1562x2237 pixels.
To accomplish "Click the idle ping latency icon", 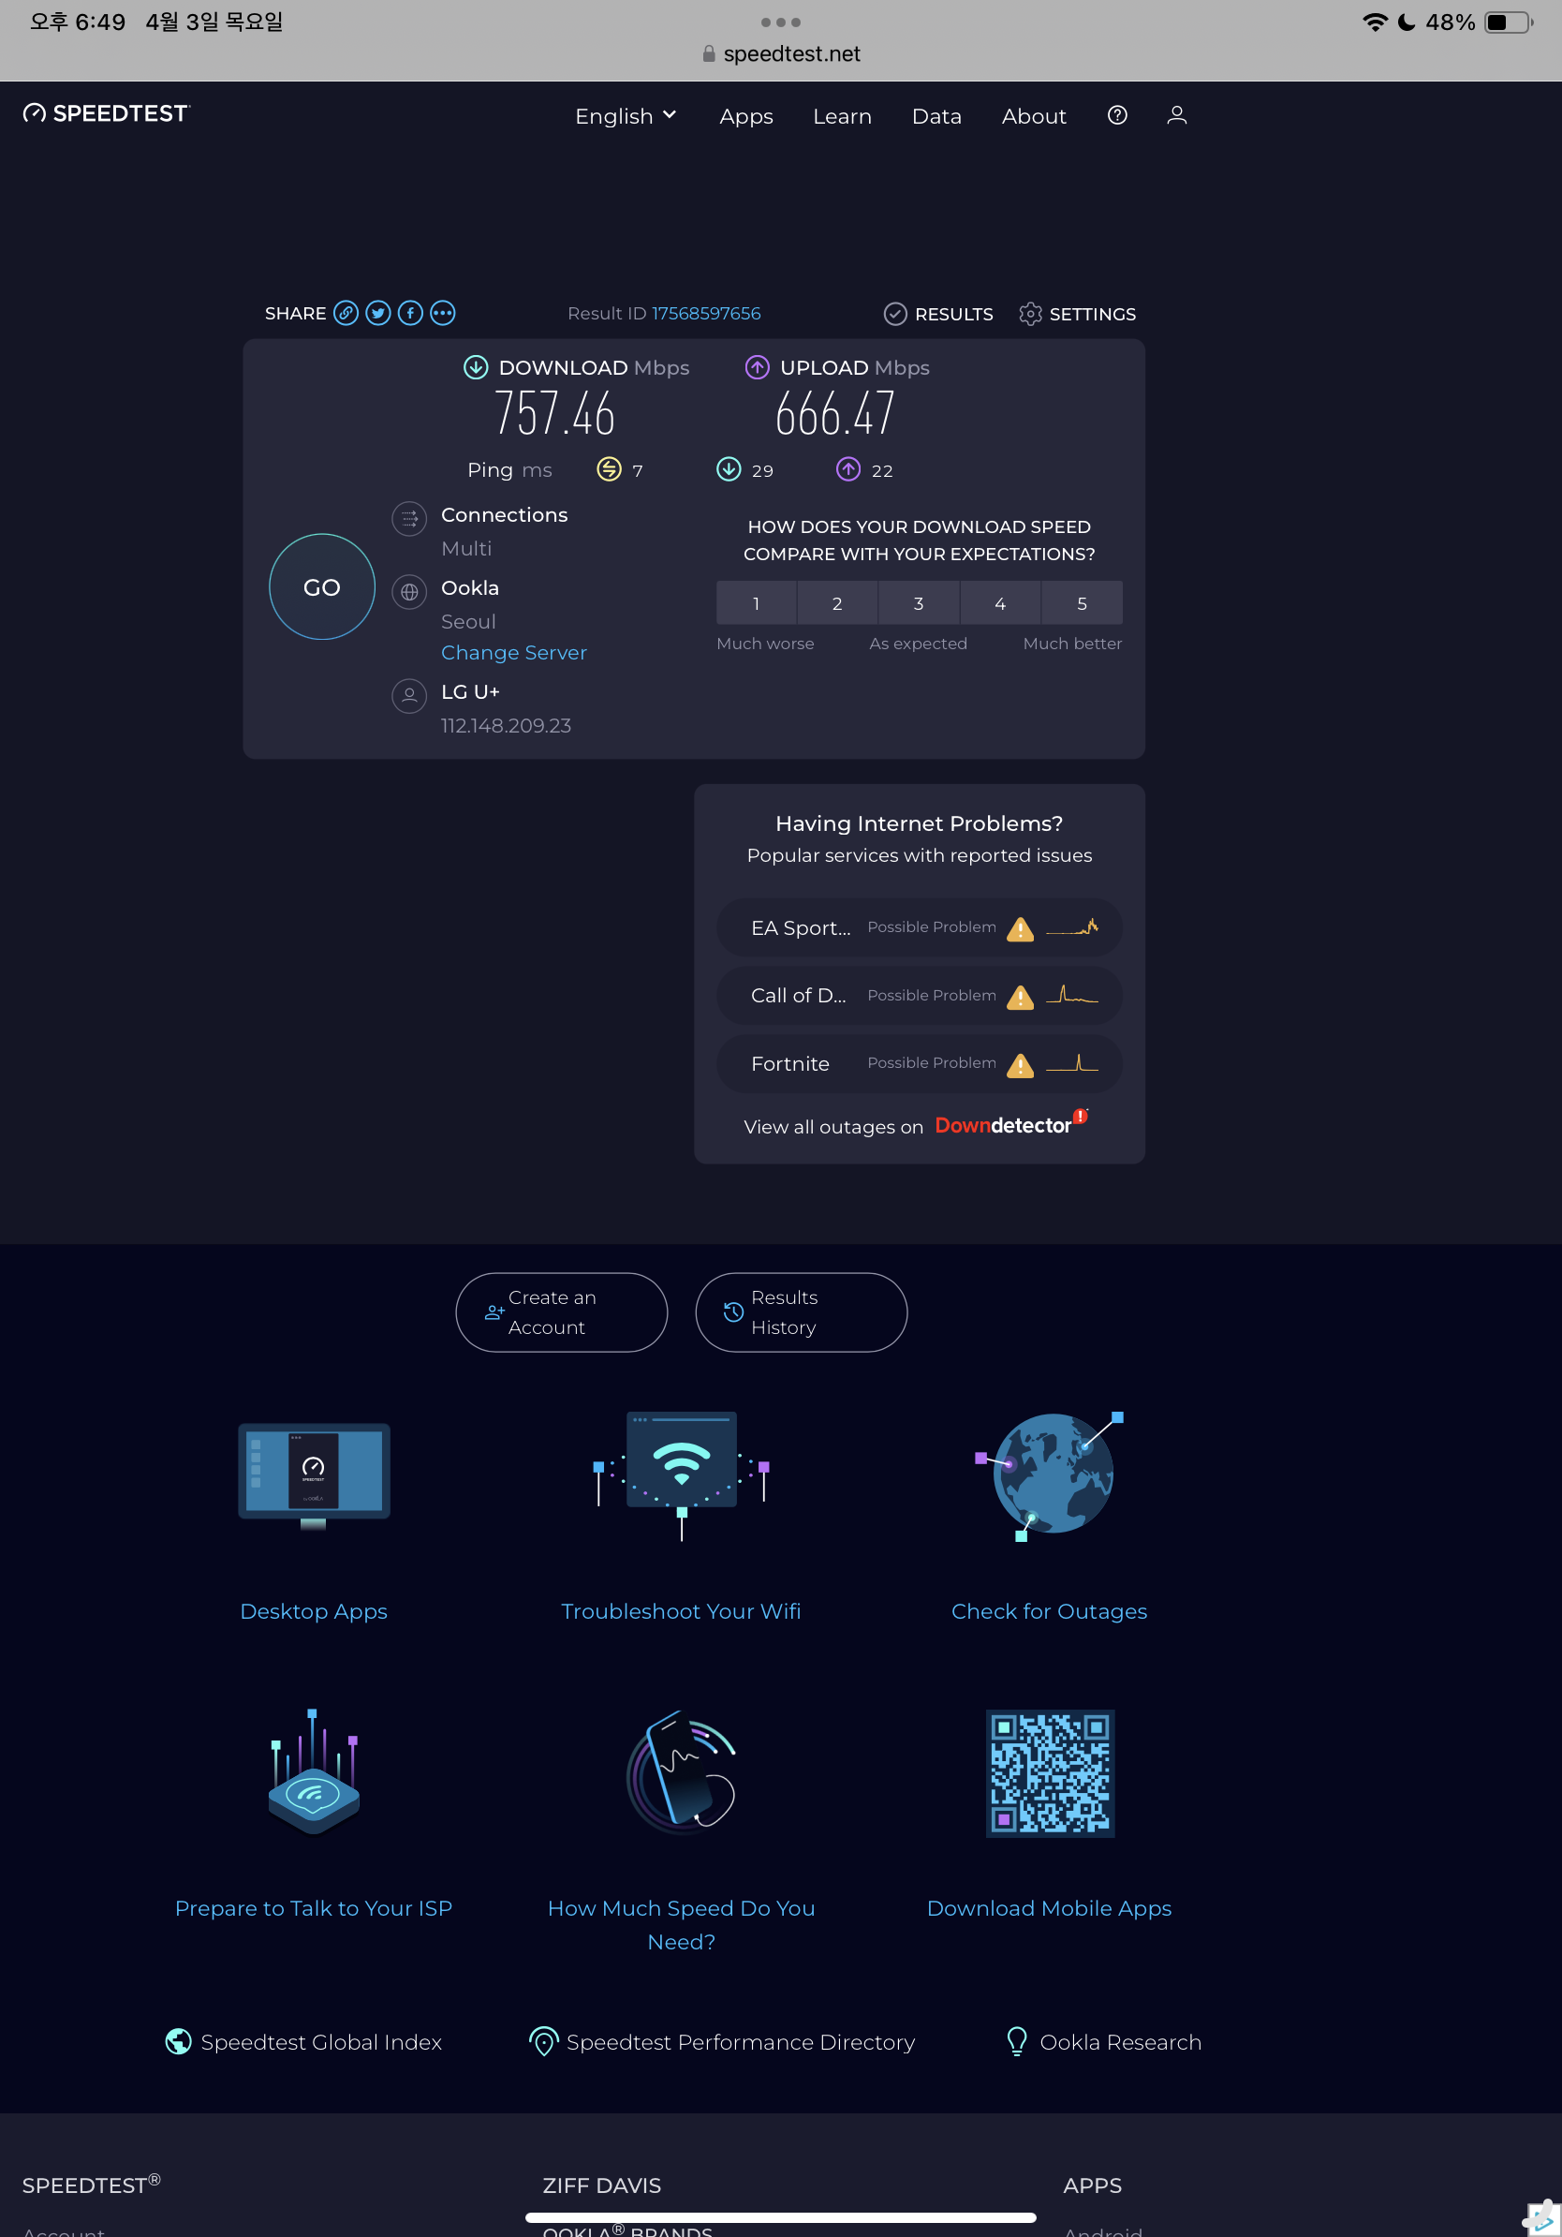I will pos(609,469).
